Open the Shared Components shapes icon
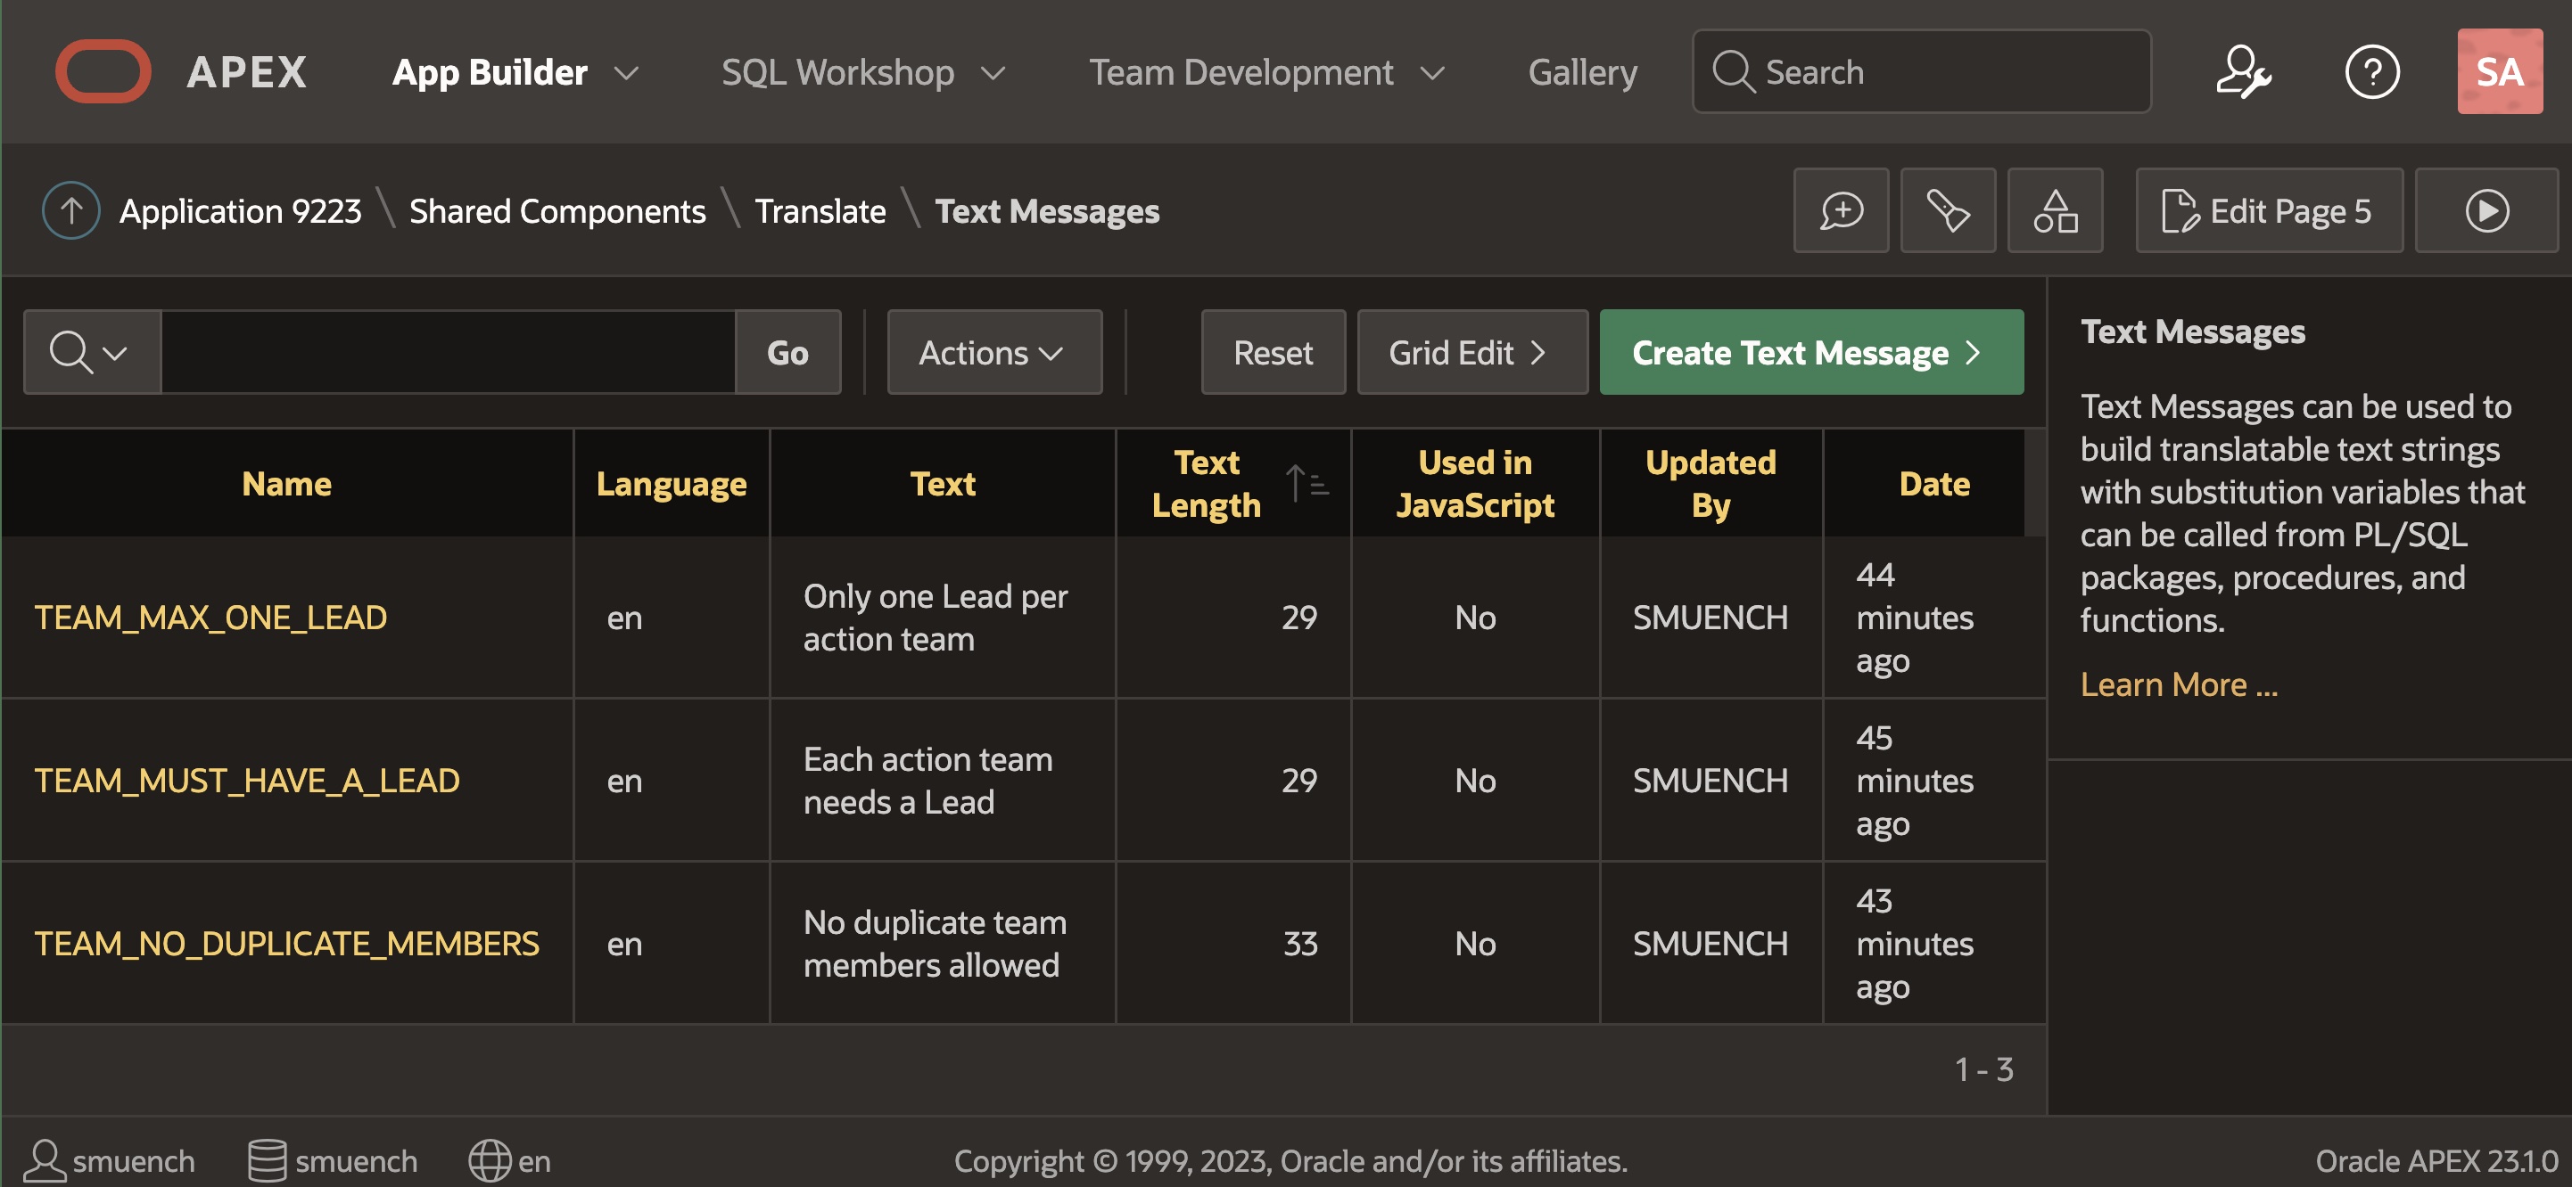 pos(2055,210)
